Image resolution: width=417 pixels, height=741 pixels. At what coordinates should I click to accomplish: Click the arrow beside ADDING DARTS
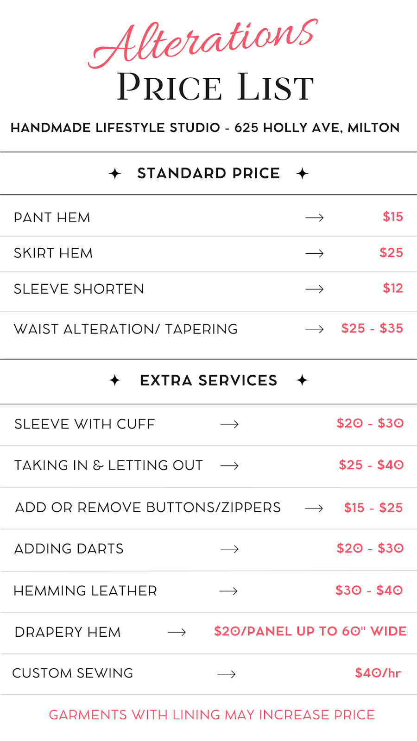point(229,549)
